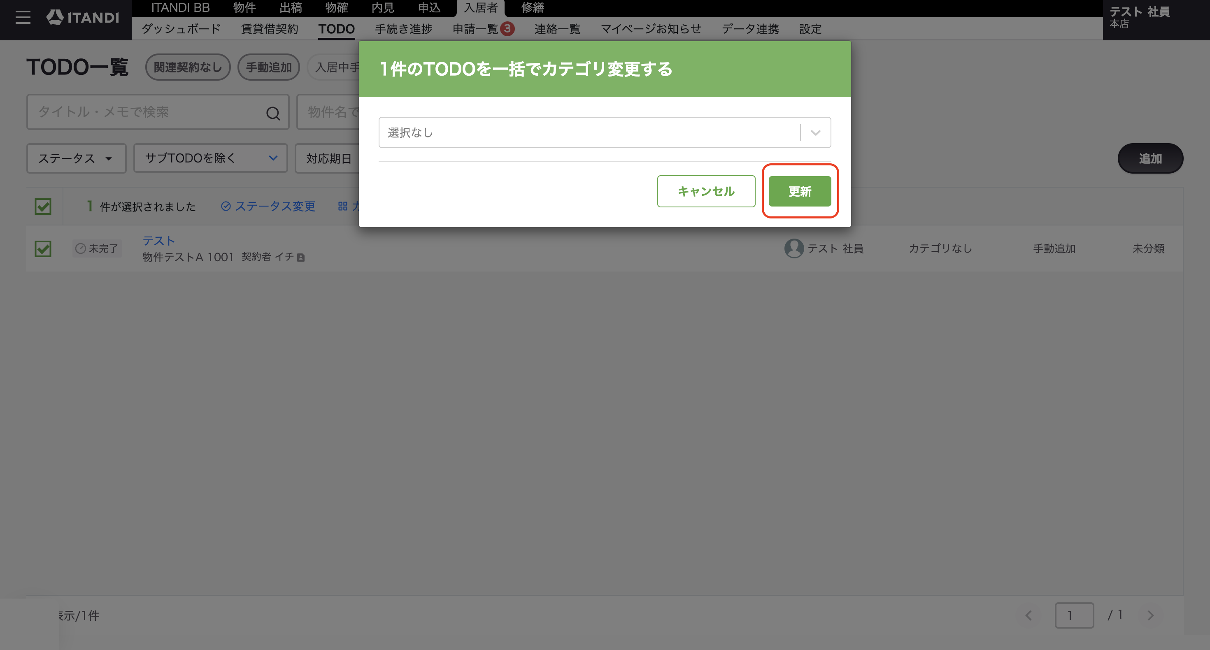This screenshot has height=650, width=1210.
Task: Click the 物件名 search input field
Action: pyautogui.click(x=328, y=112)
